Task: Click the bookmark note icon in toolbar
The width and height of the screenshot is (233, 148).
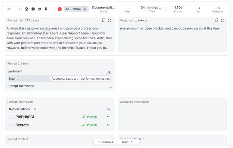Action: click(x=46, y=9)
